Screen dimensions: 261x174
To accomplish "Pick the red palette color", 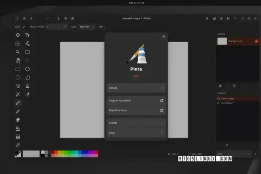I will 53,152.
